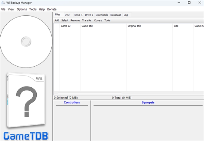Screen dimensions: 204x141
Task: Click the blank disc image
Action: click(26, 41)
